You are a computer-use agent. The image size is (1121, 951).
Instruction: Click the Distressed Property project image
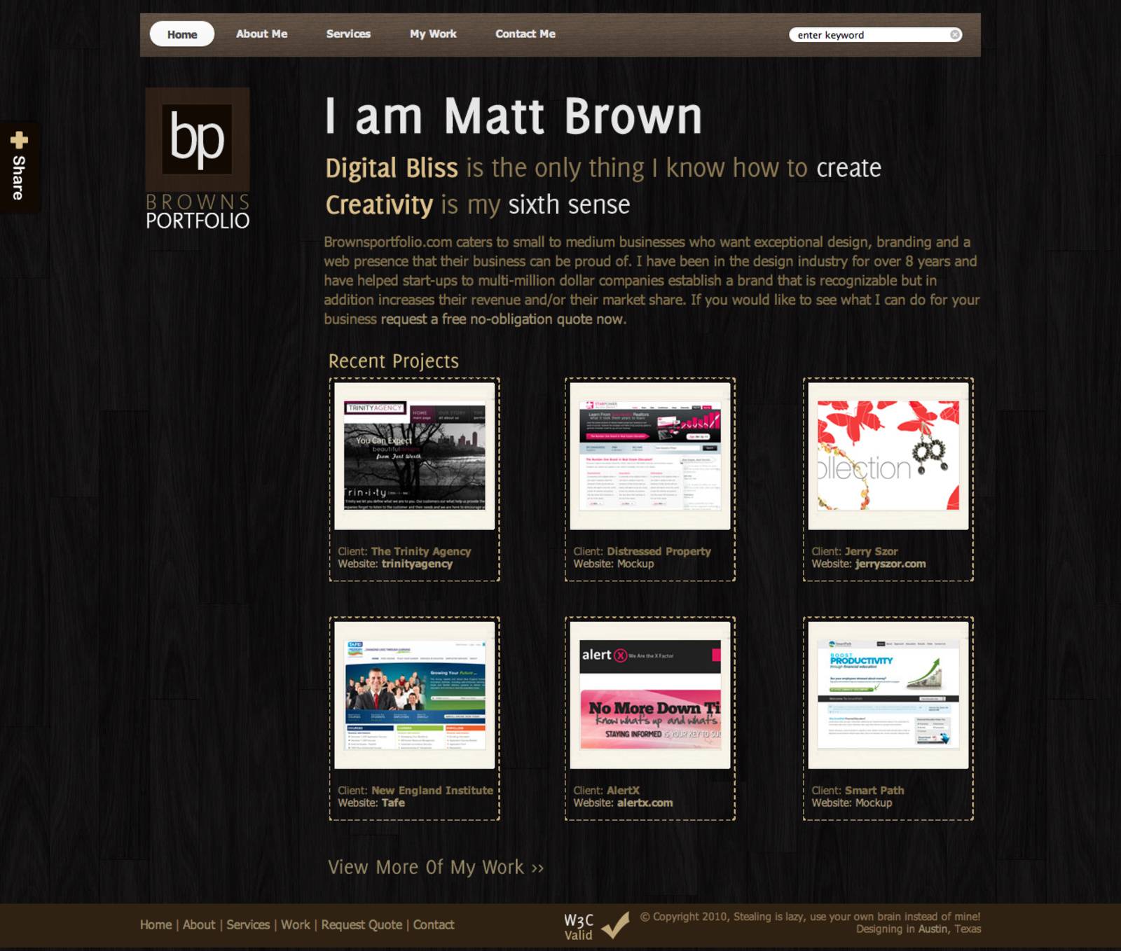click(649, 455)
